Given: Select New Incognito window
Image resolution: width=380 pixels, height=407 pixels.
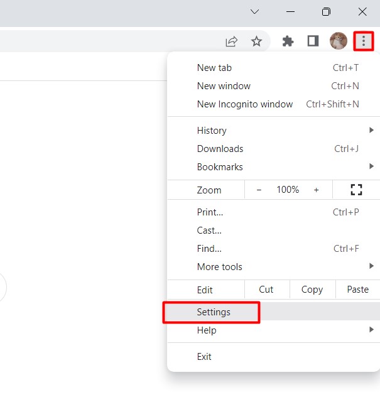Looking at the screenshot, I should [x=245, y=104].
